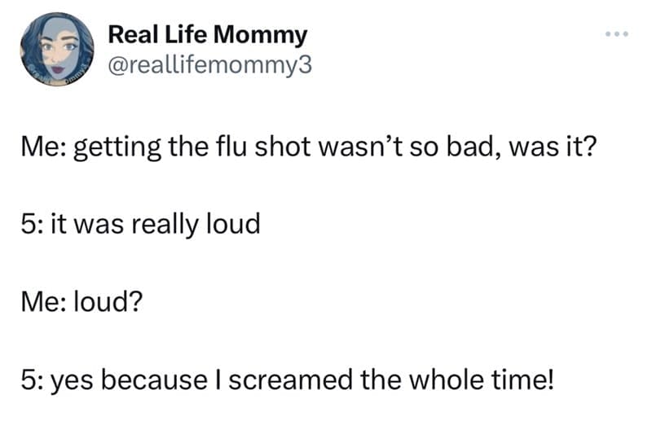Click the Real Life Mommy profile avatar

click(56, 50)
